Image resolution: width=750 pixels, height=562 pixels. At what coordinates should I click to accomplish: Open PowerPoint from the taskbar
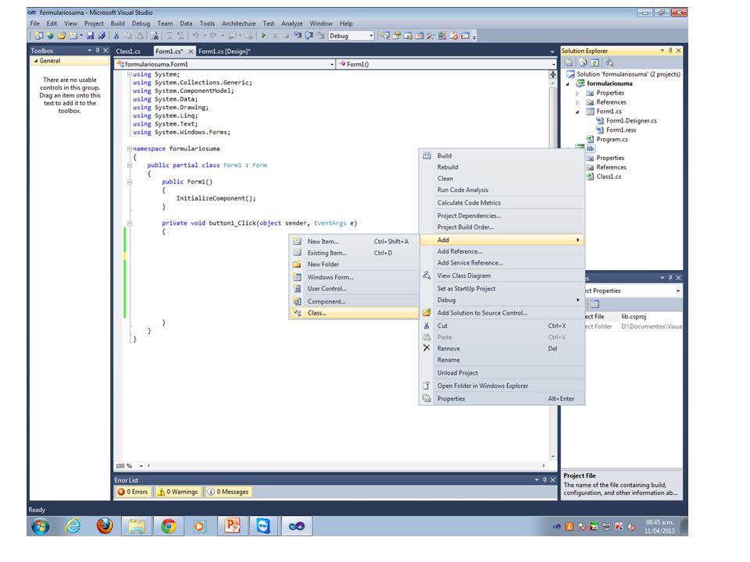[232, 526]
